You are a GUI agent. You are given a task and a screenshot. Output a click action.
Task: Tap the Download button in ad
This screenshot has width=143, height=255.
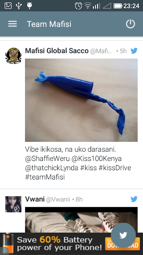click(x=122, y=244)
